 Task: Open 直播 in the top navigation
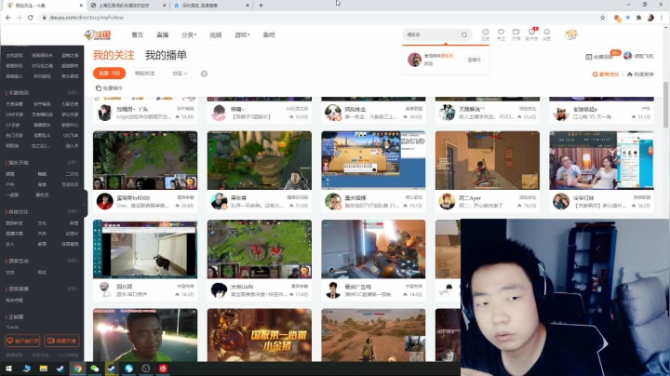point(162,35)
